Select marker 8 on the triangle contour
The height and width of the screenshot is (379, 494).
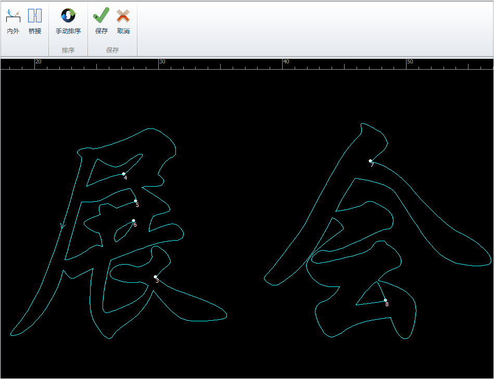click(385, 300)
